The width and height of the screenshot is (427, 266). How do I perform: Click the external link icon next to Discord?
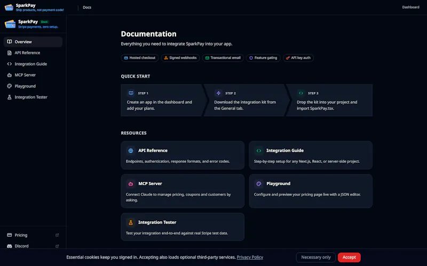click(57, 246)
